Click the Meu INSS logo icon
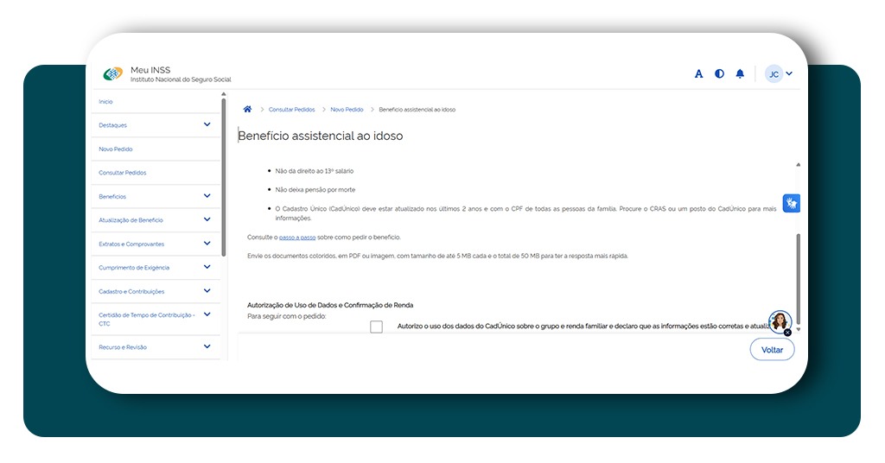Viewport: 885px width, 463px height. (x=113, y=74)
